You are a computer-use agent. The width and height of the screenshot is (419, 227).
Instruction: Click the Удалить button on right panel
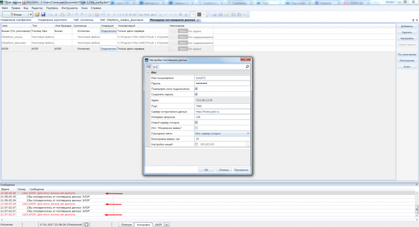click(407, 33)
